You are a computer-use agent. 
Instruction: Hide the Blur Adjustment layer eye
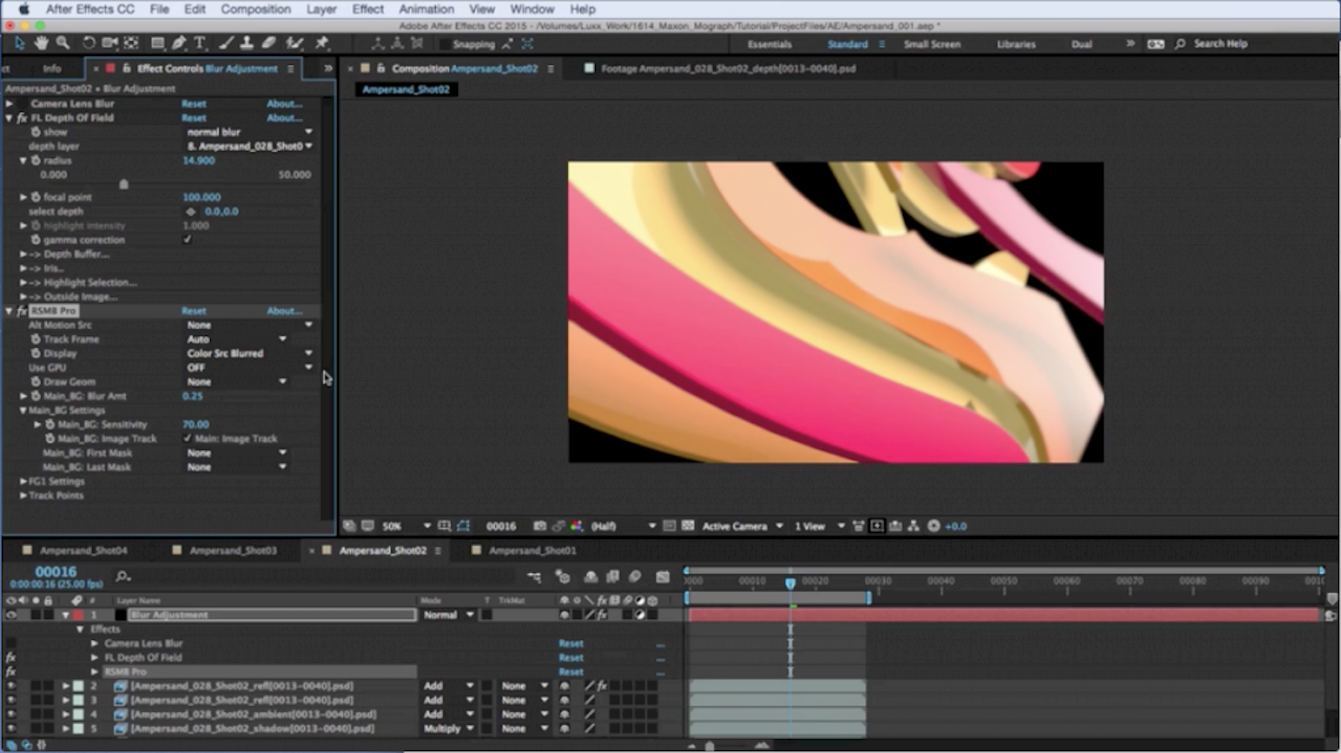[10, 615]
